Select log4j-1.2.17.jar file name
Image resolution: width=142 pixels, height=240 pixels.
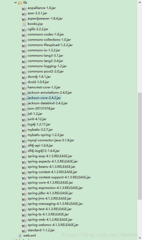pyautogui.click(x=39, y=124)
